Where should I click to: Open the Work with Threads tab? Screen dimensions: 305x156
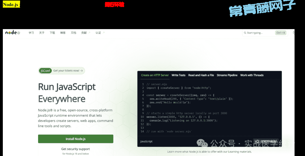coord(252,75)
